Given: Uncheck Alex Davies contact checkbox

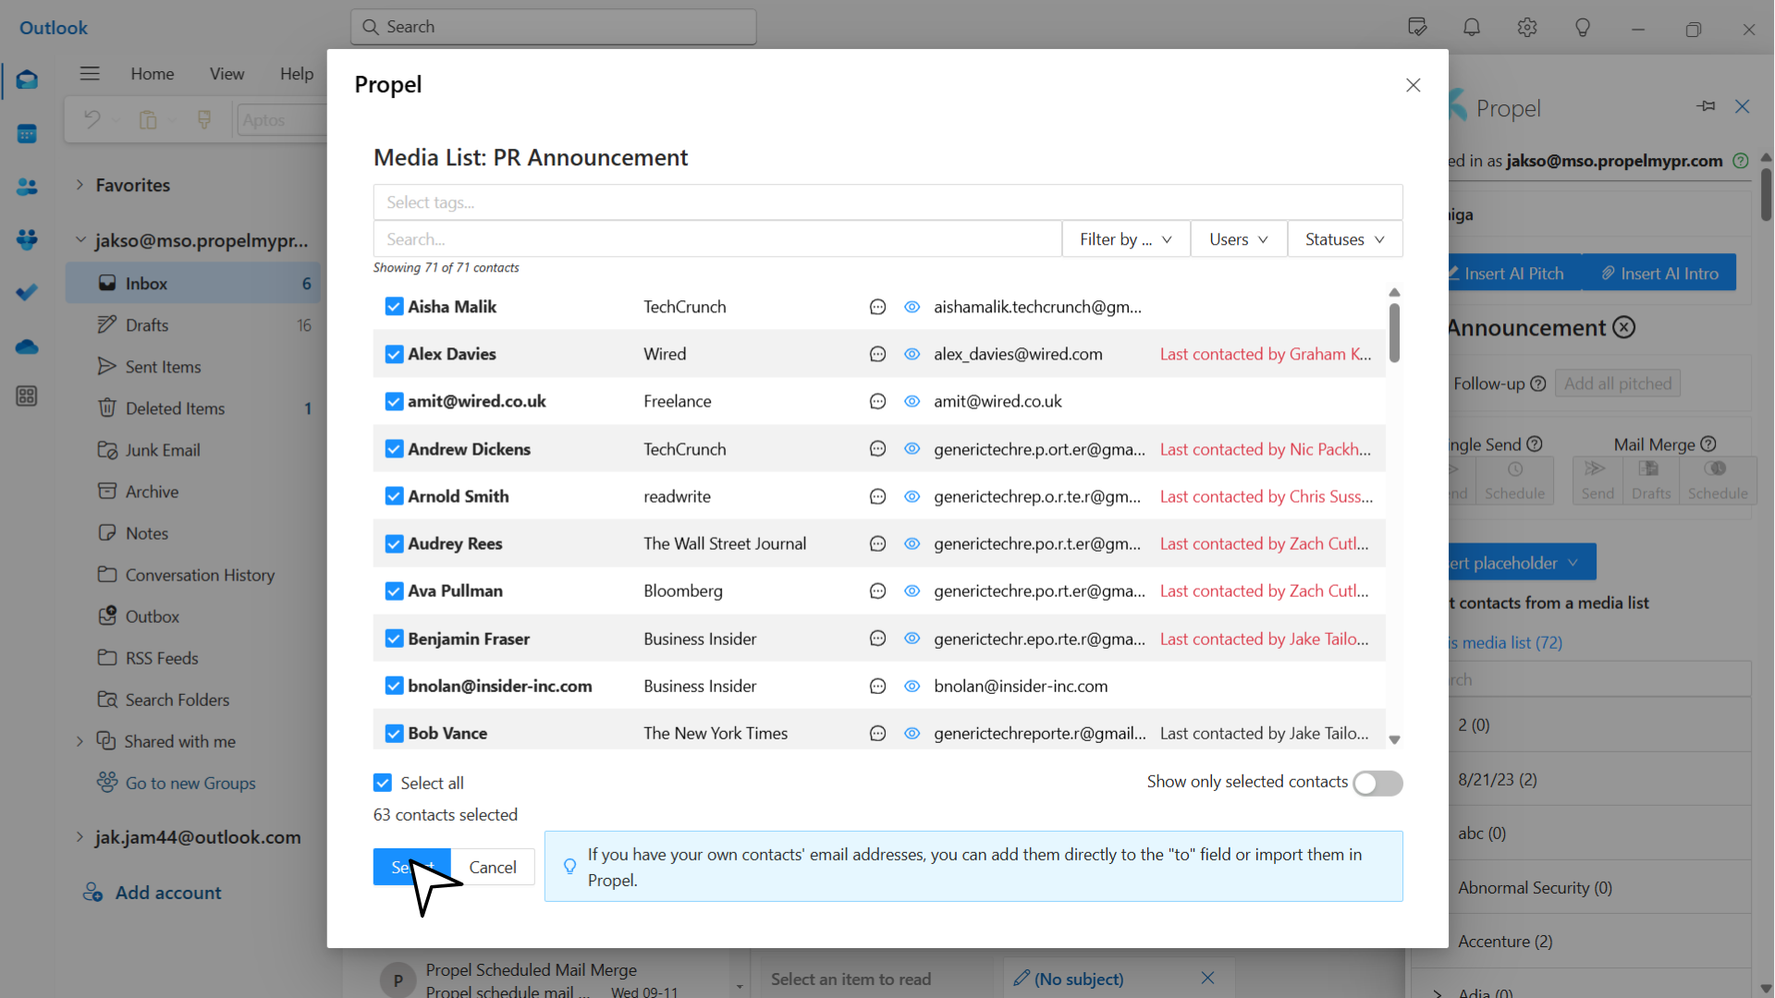Looking at the screenshot, I should (394, 354).
